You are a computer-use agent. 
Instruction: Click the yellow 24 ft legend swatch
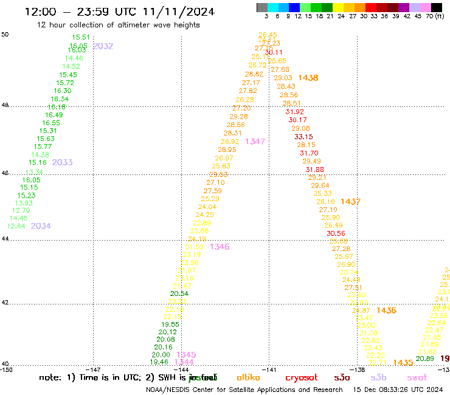(338, 7)
